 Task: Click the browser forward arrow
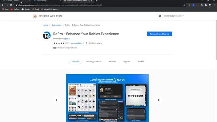pyautogui.click(x=7, y=5)
